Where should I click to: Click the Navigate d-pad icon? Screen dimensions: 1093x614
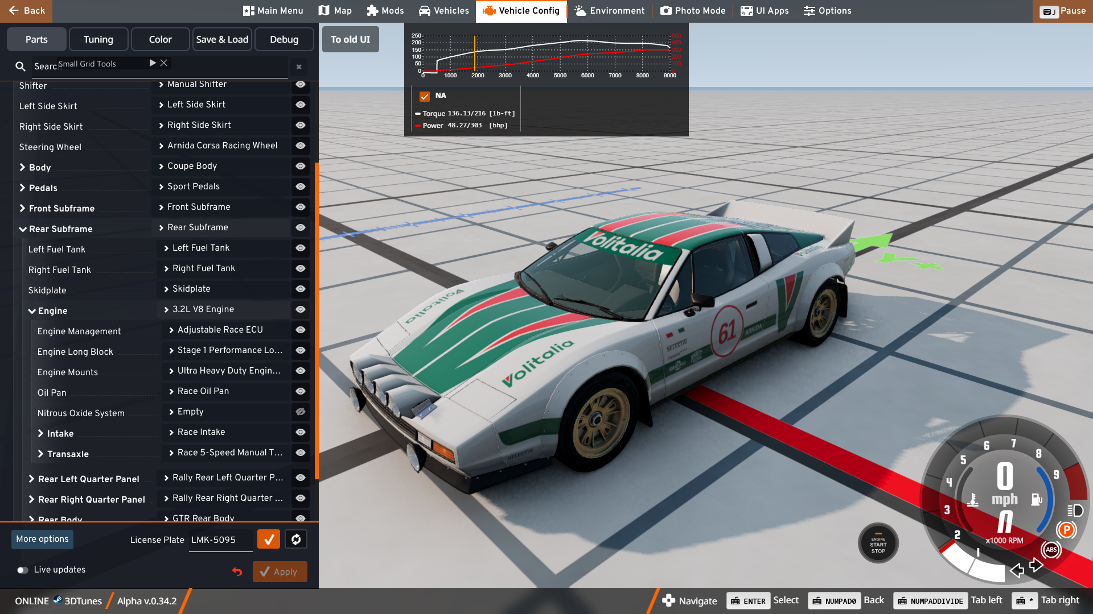[668, 600]
